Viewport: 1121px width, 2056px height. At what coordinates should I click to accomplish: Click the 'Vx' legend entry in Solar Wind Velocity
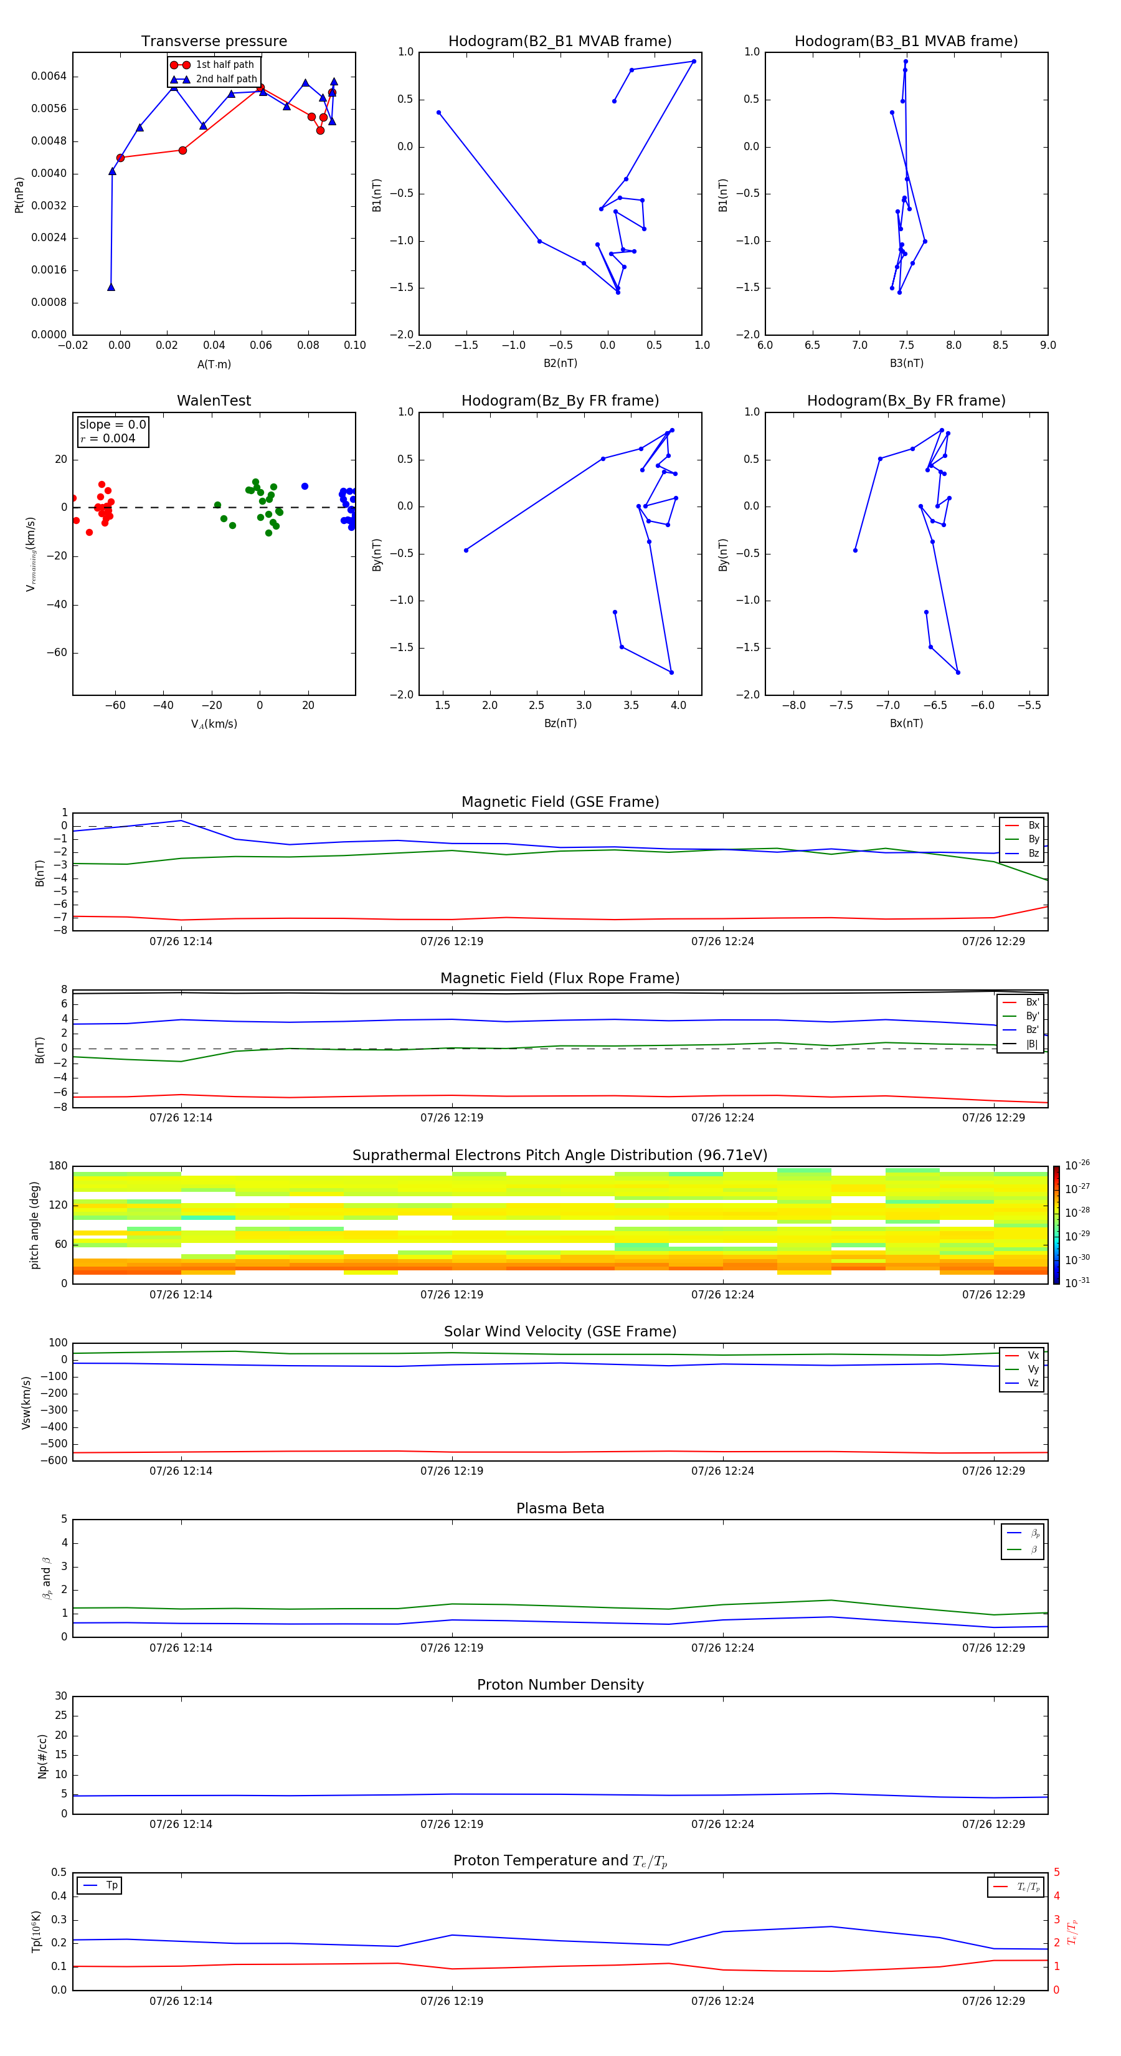click(1022, 1355)
